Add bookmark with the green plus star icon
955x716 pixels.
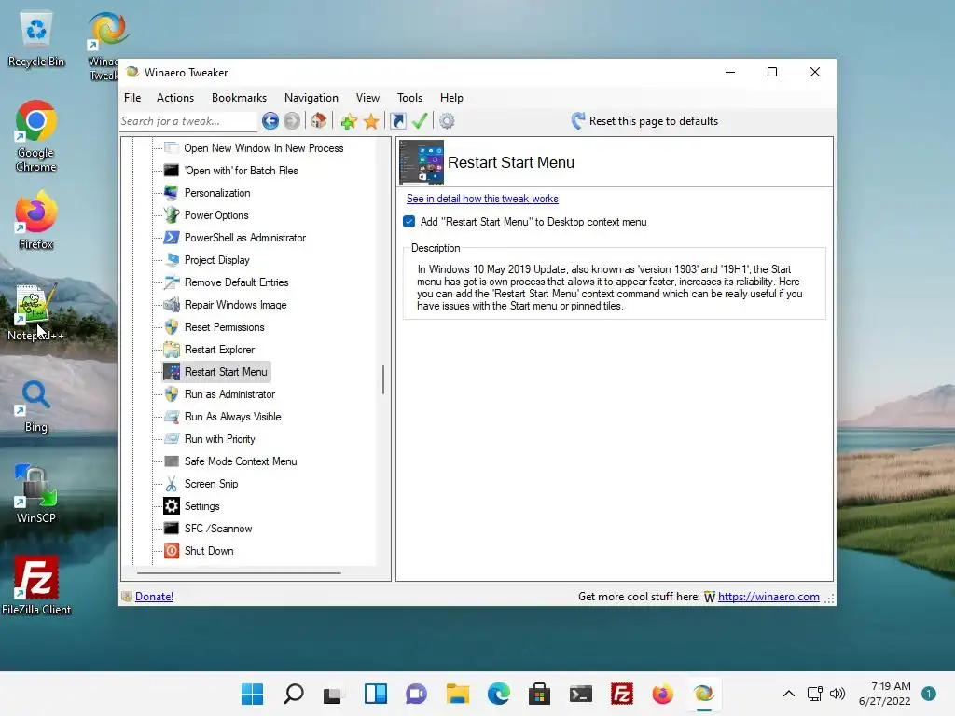349,121
